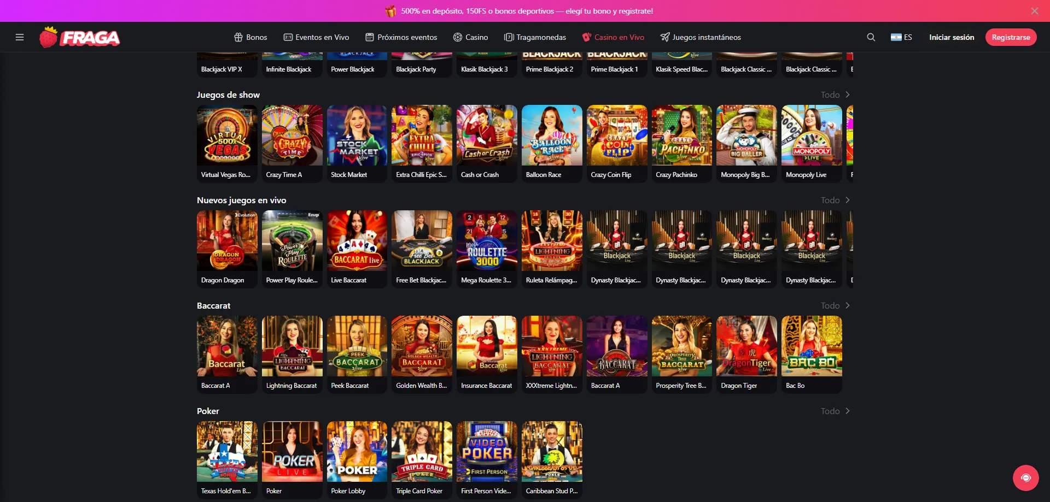
Task: Launch Crazy Coin Flip game
Action: click(x=617, y=144)
